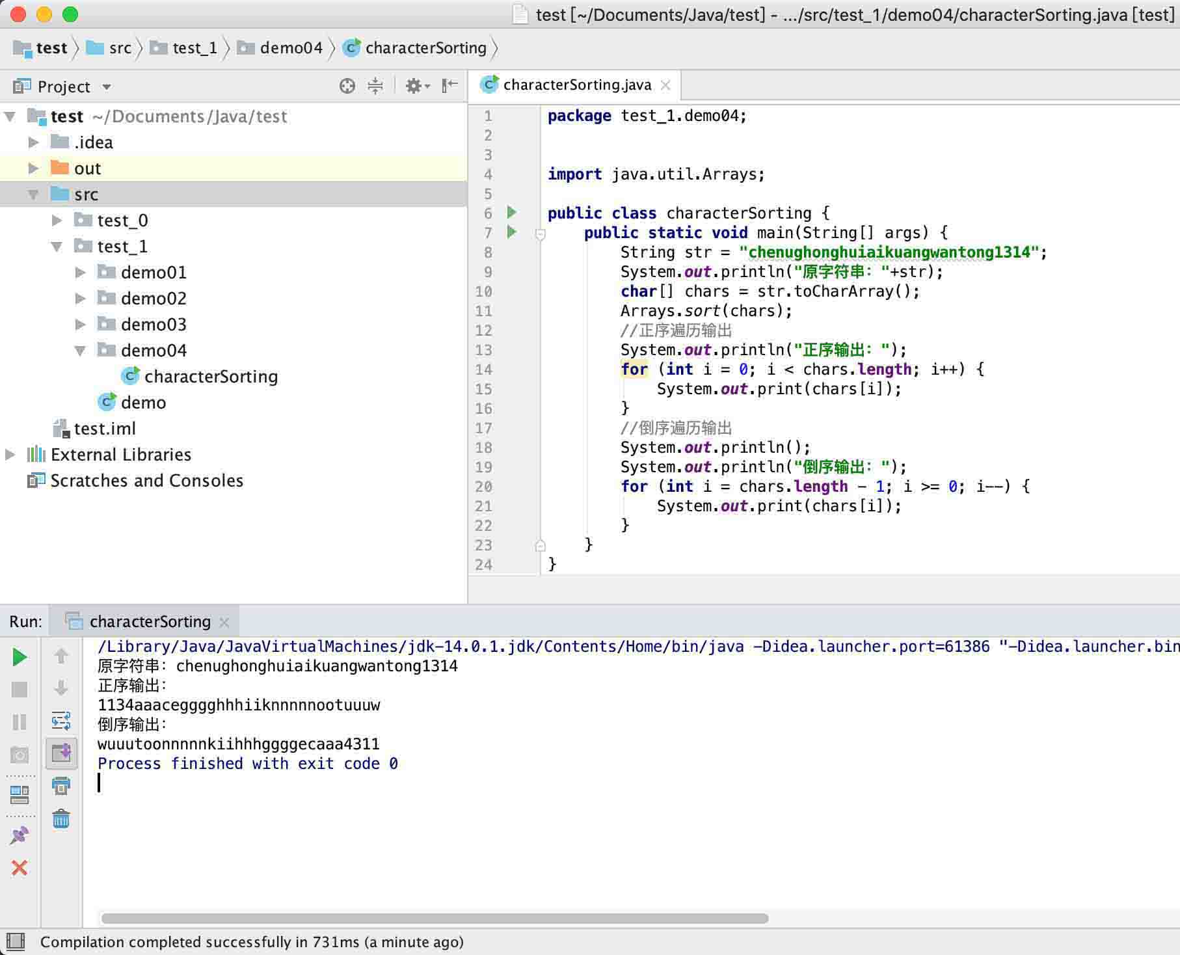Click run gutter arrow beside main method
This screenshot has width=1180, height=955.
point(512,232)
